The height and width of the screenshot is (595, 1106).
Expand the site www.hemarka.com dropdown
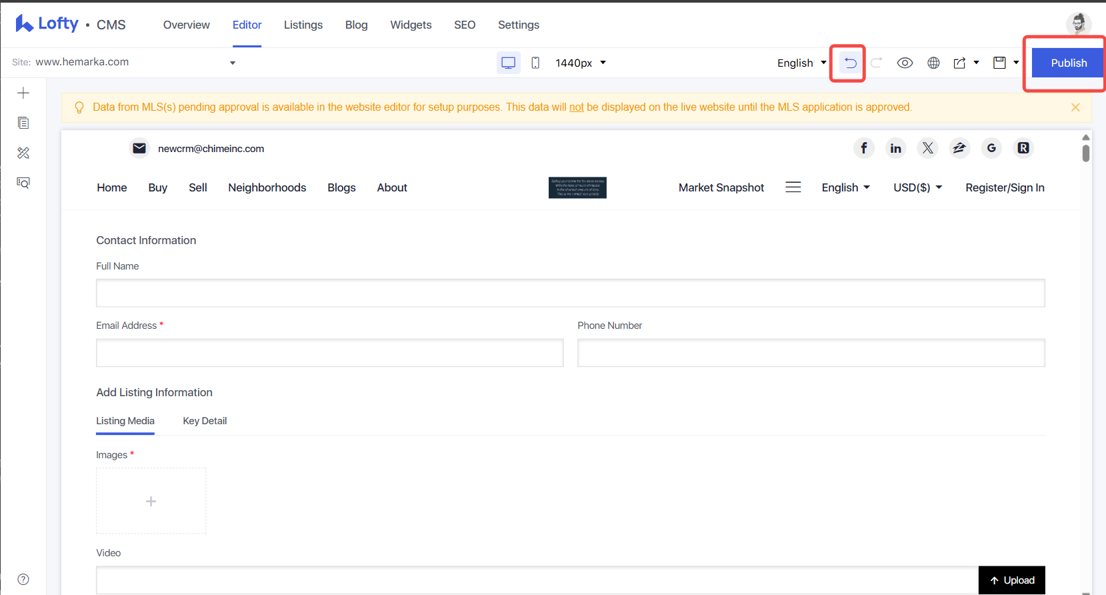pyautogui.click(x=233, y=63)
